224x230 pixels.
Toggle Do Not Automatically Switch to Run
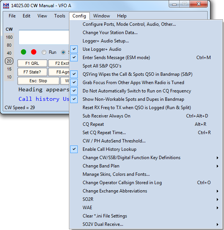click(74, 91)
